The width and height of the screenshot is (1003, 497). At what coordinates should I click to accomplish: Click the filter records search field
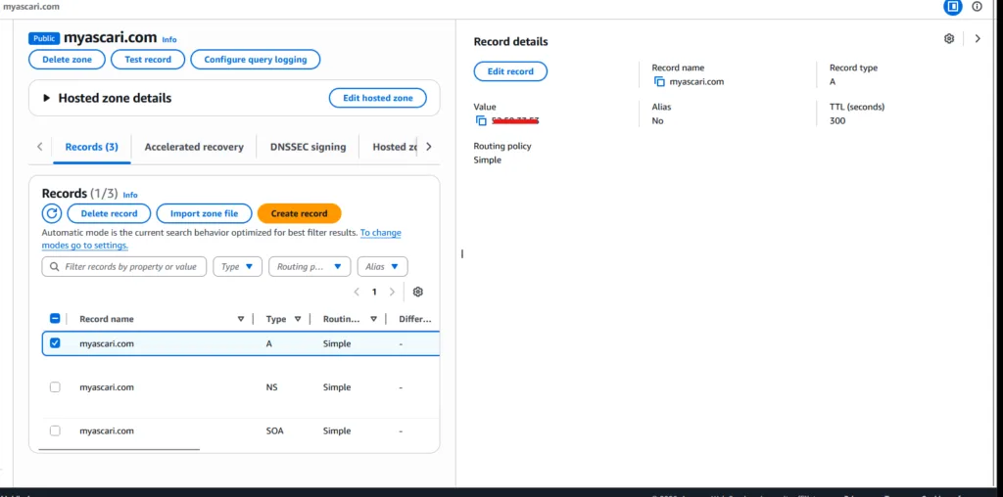130,266
